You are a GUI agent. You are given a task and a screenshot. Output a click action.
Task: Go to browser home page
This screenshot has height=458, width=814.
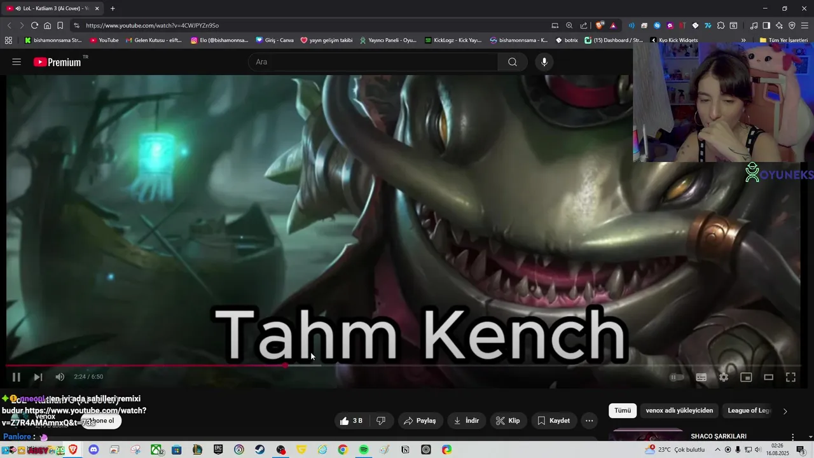(x=47, y=25)
